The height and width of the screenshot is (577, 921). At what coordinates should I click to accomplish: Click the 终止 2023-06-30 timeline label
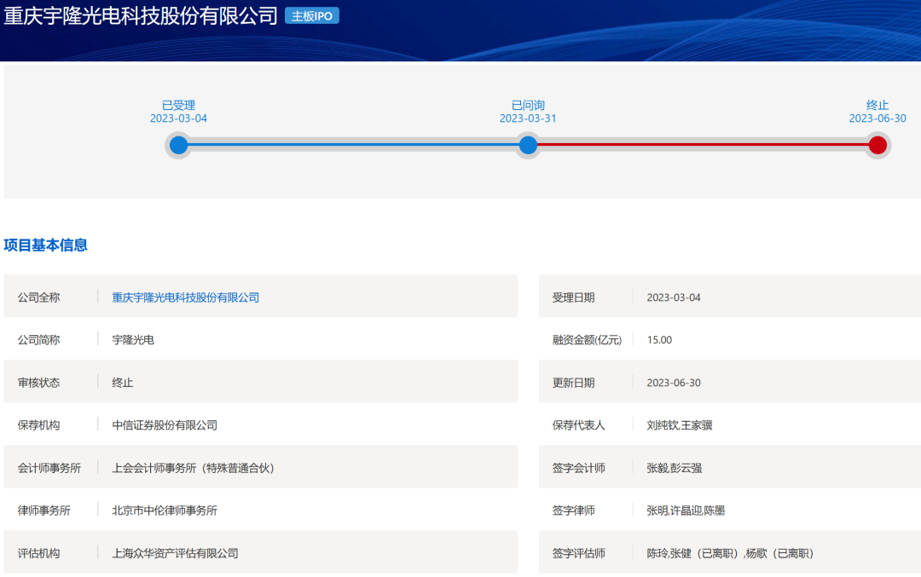click(878, 112)
